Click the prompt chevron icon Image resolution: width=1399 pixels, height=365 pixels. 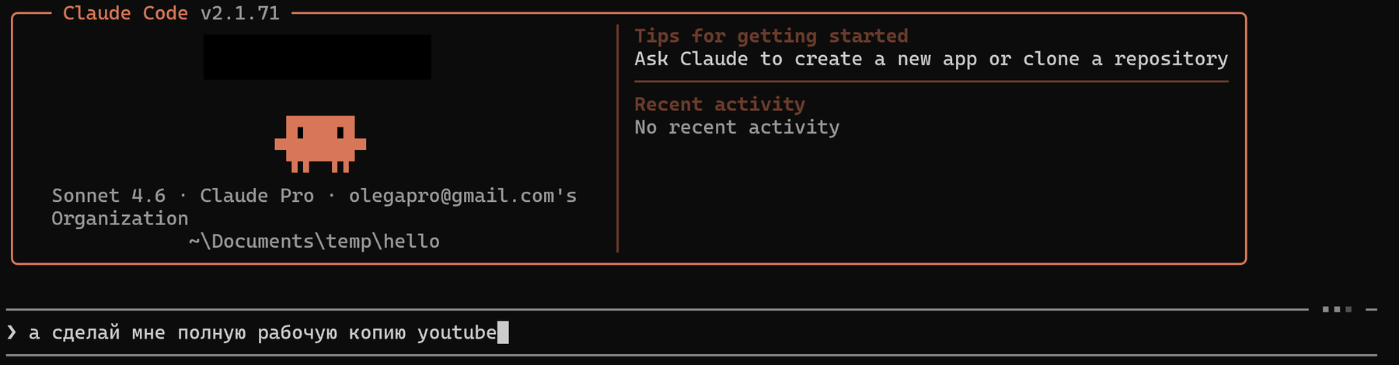12,332
